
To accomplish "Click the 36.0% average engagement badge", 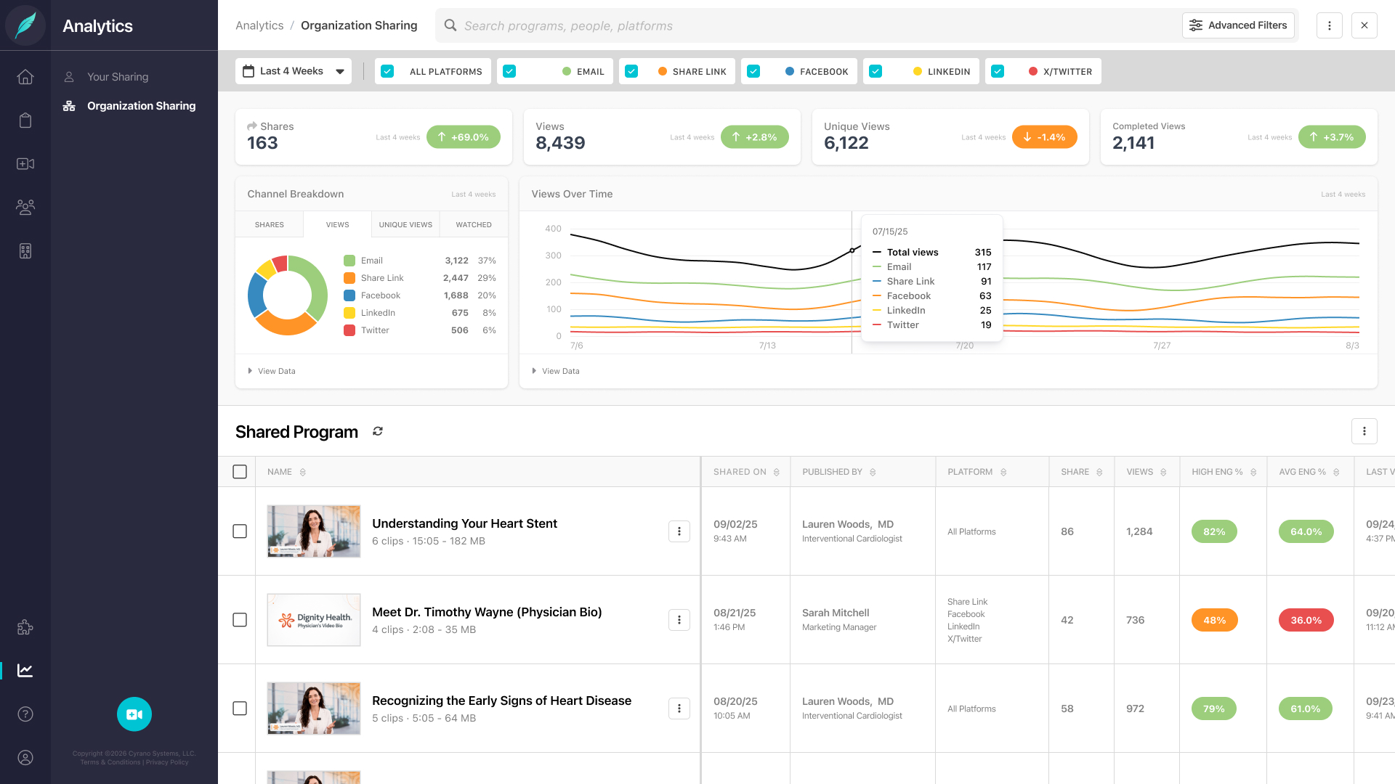I will [x=1306, y=620].
